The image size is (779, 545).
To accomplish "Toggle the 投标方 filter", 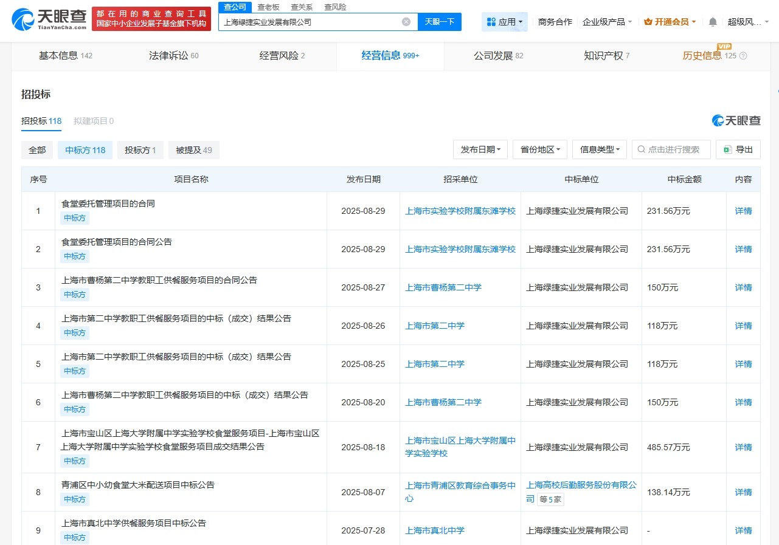I will tap(140, 149).
